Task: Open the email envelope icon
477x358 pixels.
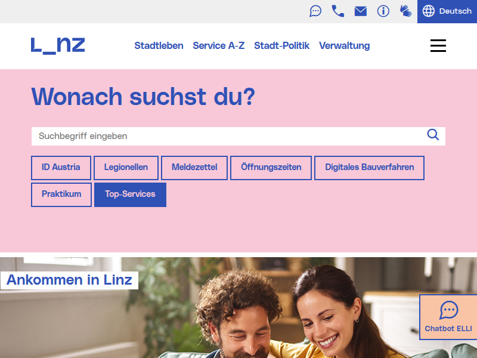Action: 361,11
